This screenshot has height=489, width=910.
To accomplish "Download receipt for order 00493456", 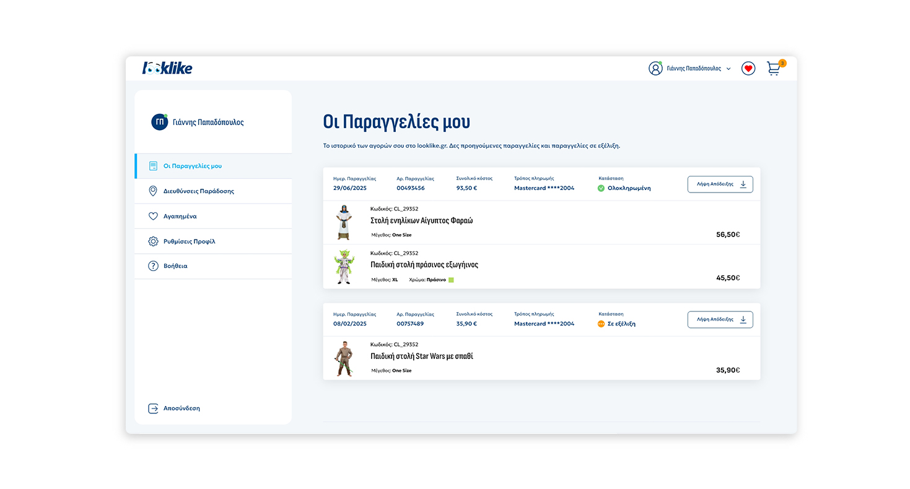I will (720, 184).
